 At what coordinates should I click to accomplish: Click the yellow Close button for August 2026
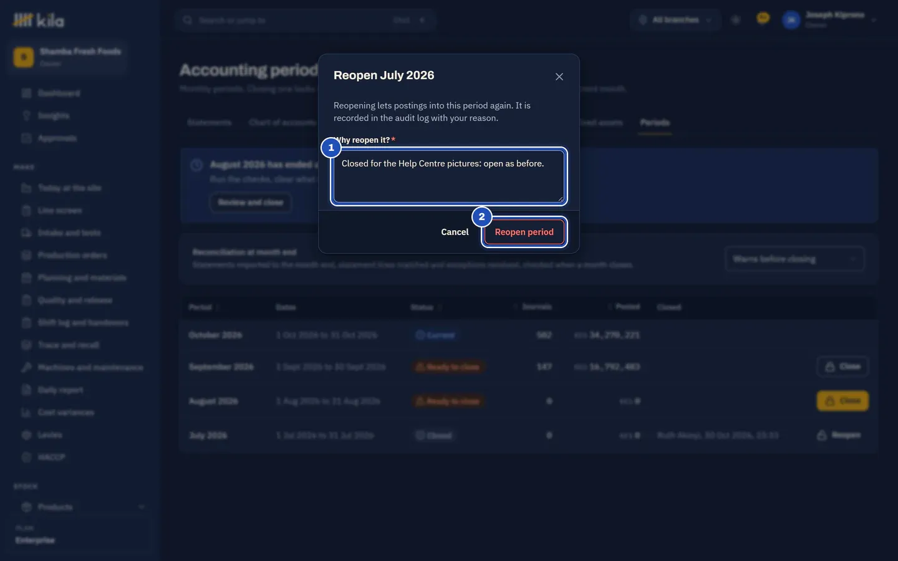(842, 401)
